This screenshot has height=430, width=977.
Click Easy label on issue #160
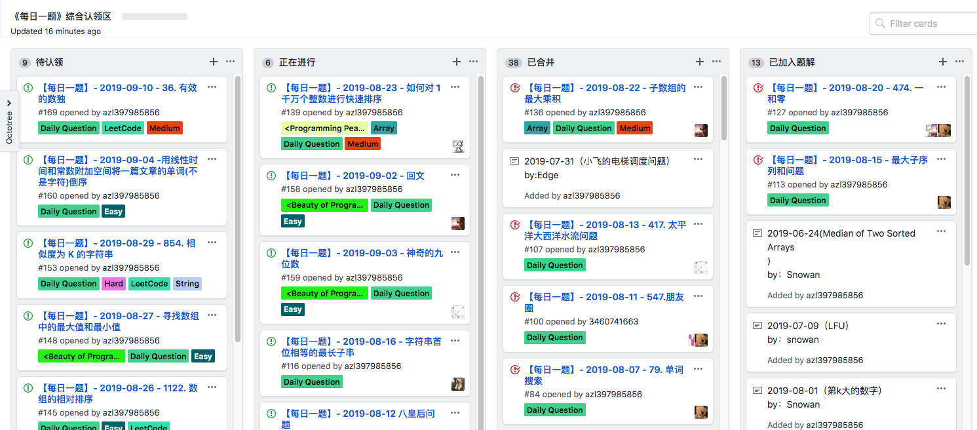click(113, 212)
